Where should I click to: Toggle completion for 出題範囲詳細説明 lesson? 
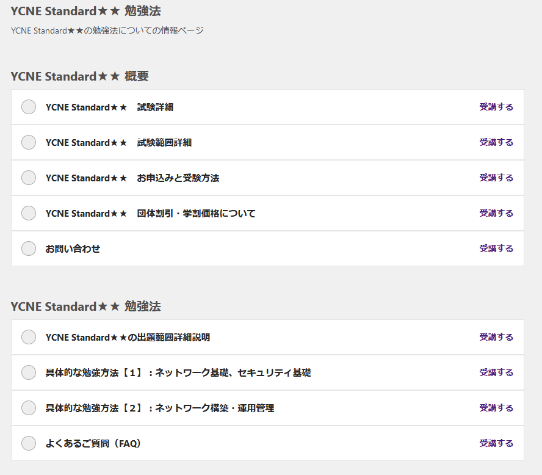29,337
